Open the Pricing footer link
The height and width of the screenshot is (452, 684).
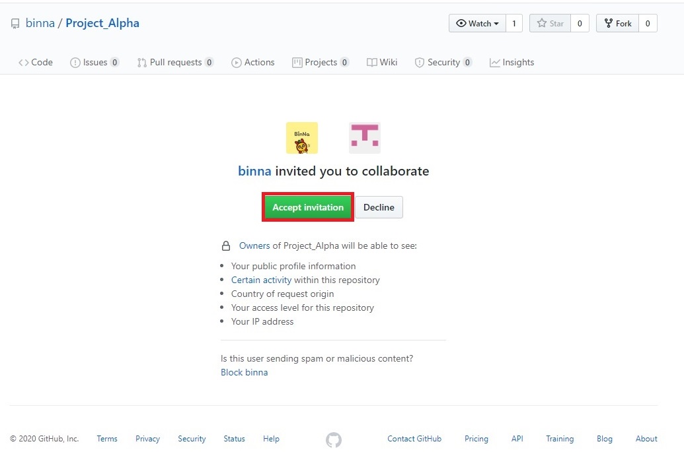click(476, 439)
